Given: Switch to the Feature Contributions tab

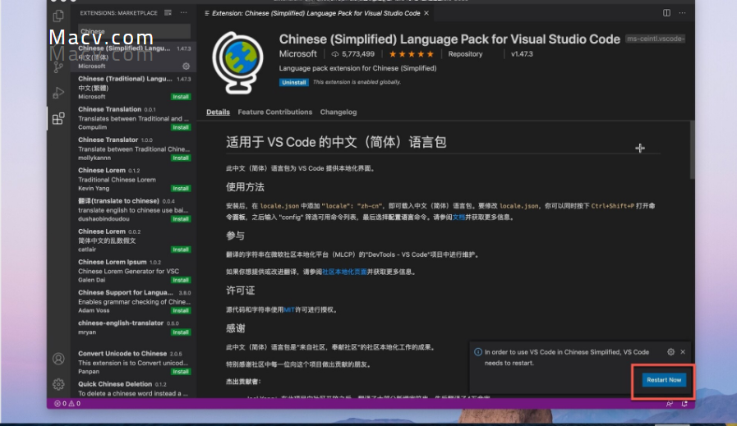Looking at the screenshot, I should [x=275, y=112].
